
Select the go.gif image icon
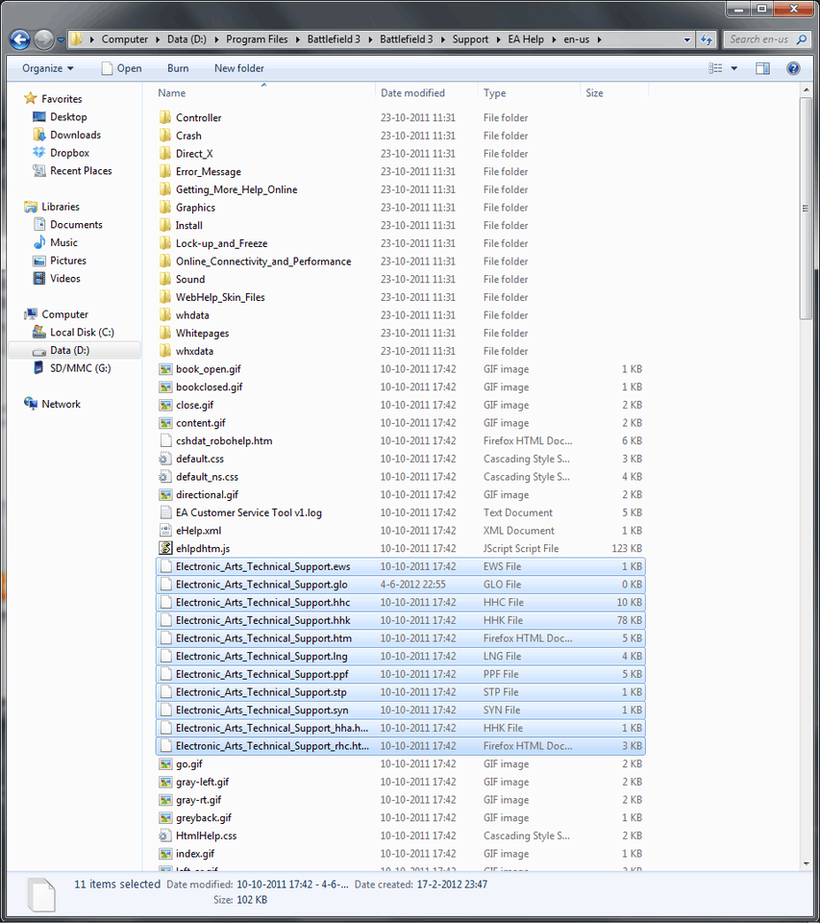pos(165,763)
